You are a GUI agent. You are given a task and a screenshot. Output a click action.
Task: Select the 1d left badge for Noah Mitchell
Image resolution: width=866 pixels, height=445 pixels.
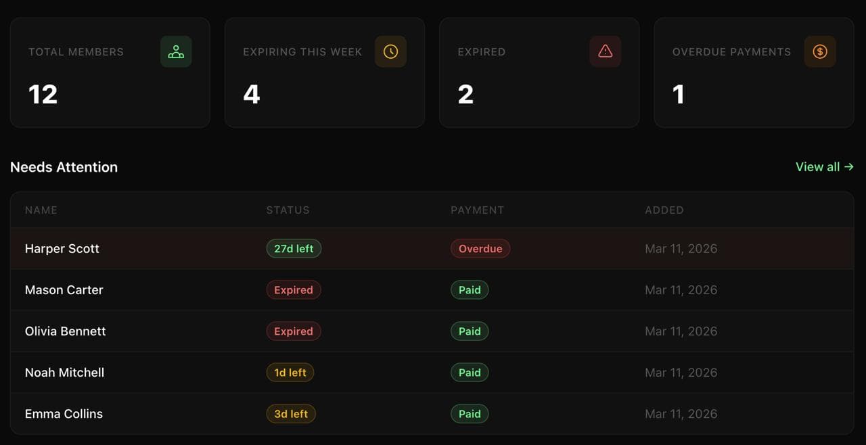(x=290, y=372)
